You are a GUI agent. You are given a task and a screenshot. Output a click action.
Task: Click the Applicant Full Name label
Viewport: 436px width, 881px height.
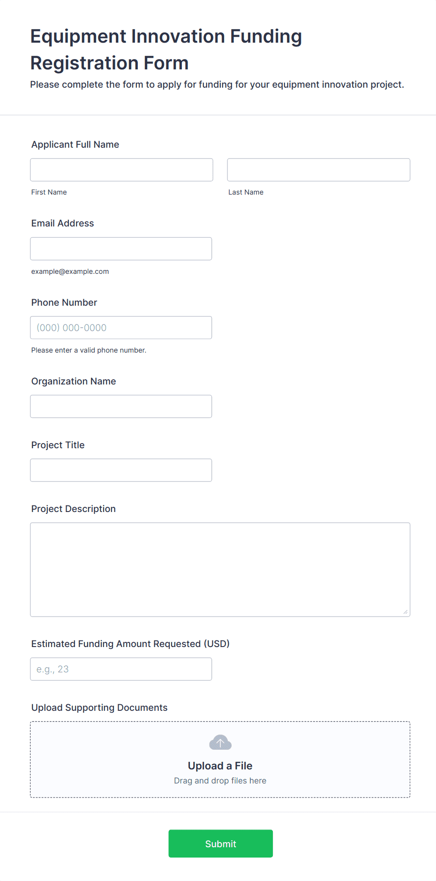75,144
